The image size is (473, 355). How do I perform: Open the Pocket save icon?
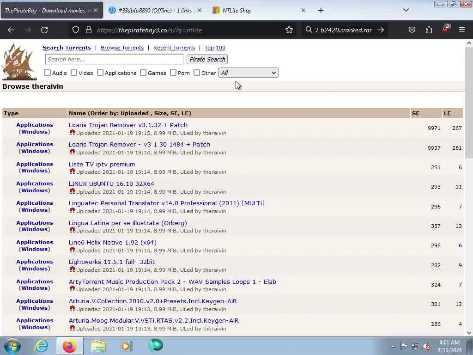point(412,30)
